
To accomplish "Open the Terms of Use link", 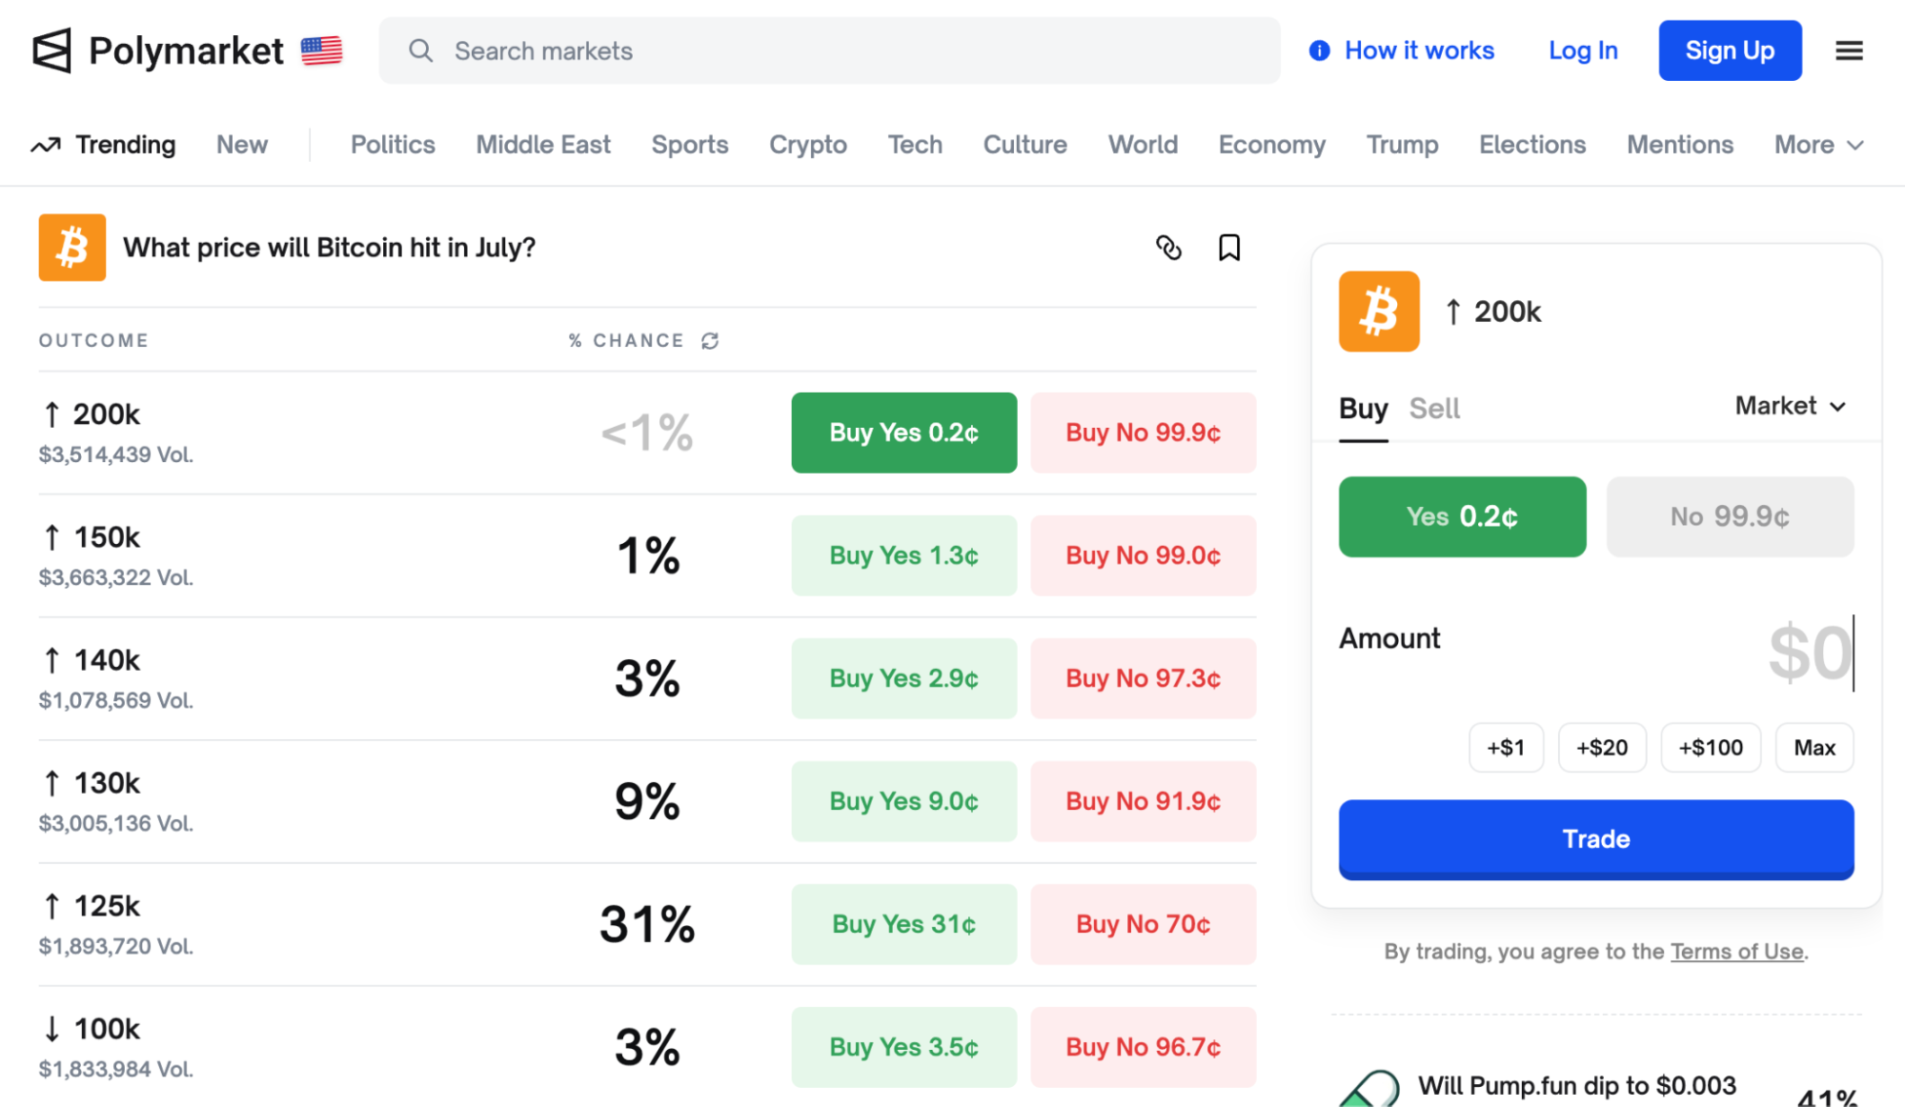I will (1736, 952).
